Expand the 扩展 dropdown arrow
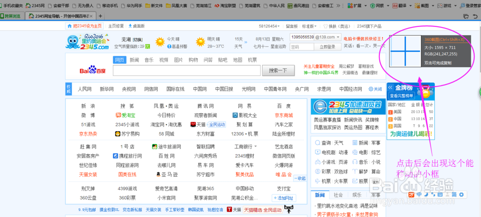Image resolution: width=481 pixels, height=217 pixels. [366, 6]
